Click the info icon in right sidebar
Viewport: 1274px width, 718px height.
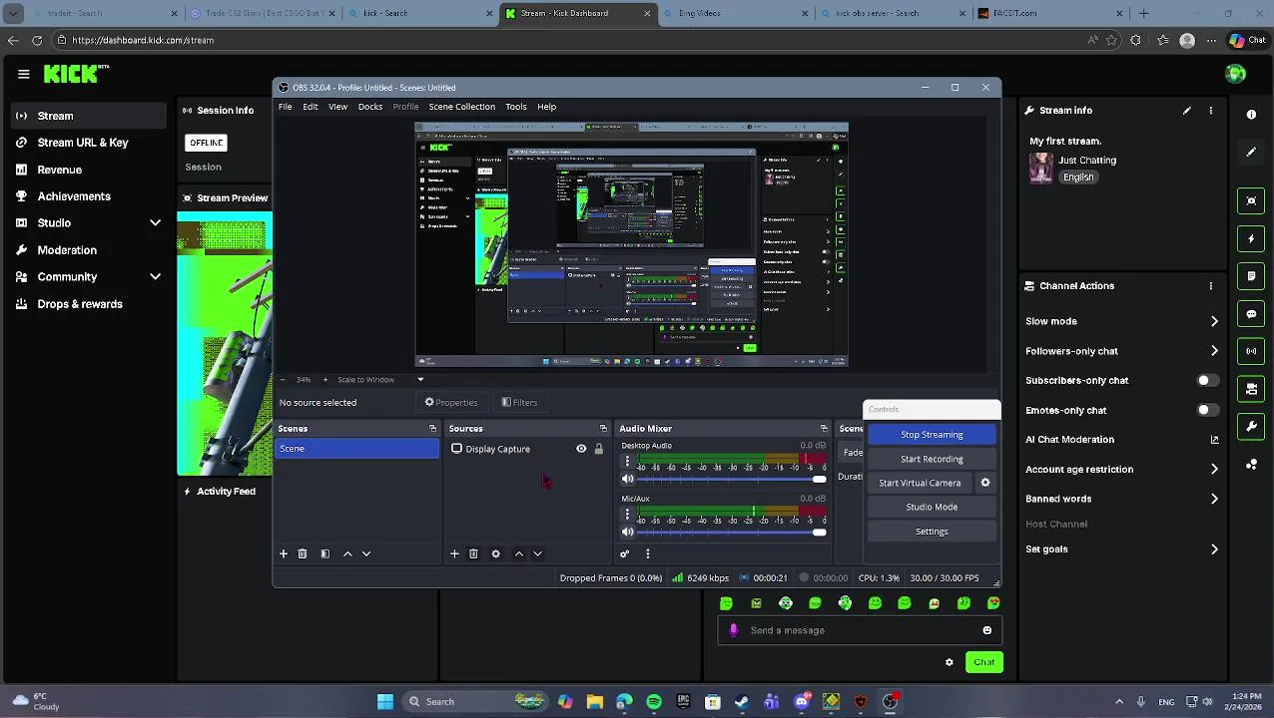pos(1251,115)
